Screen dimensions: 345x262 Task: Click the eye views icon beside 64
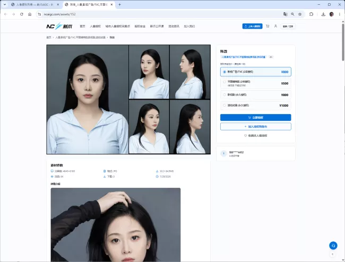[x=52, y=177]
